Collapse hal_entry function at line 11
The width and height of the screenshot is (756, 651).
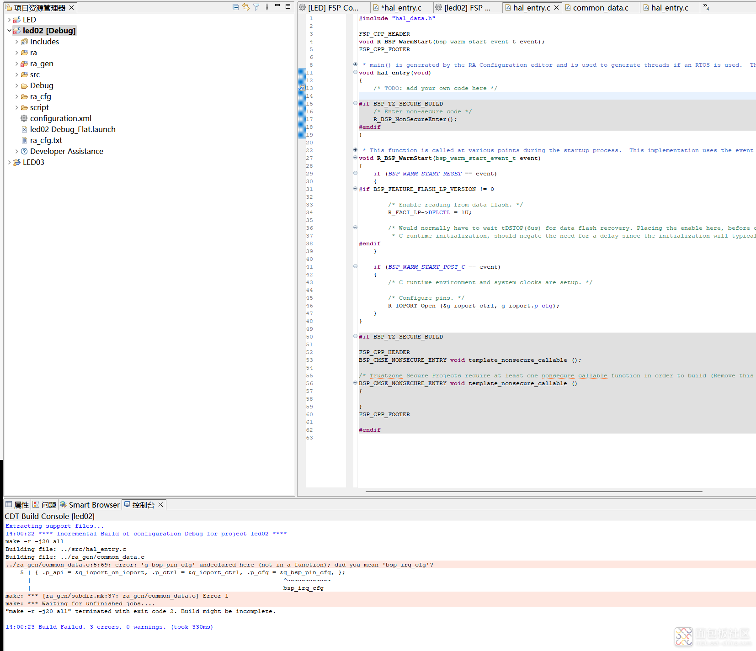(355, 72)
